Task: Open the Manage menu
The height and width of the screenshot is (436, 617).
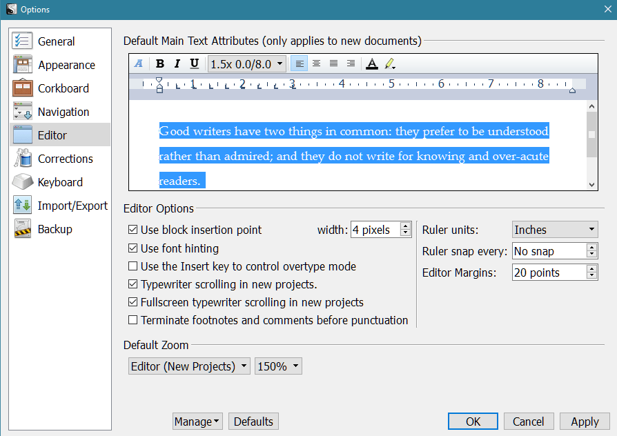Action: (x=197, y=421)
